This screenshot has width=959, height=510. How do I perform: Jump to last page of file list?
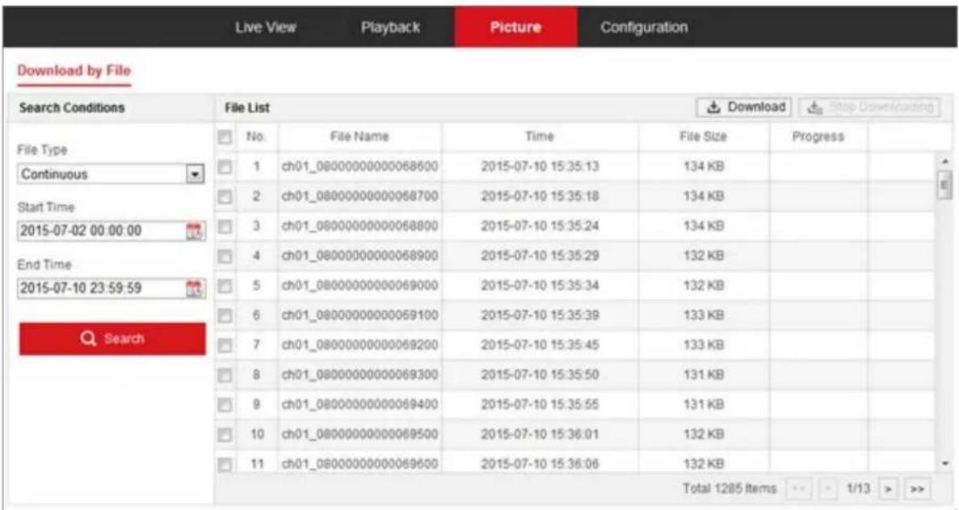pos(917,489)
